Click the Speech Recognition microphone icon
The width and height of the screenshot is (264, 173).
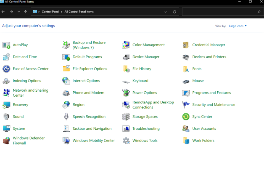(x=66, y=117)
